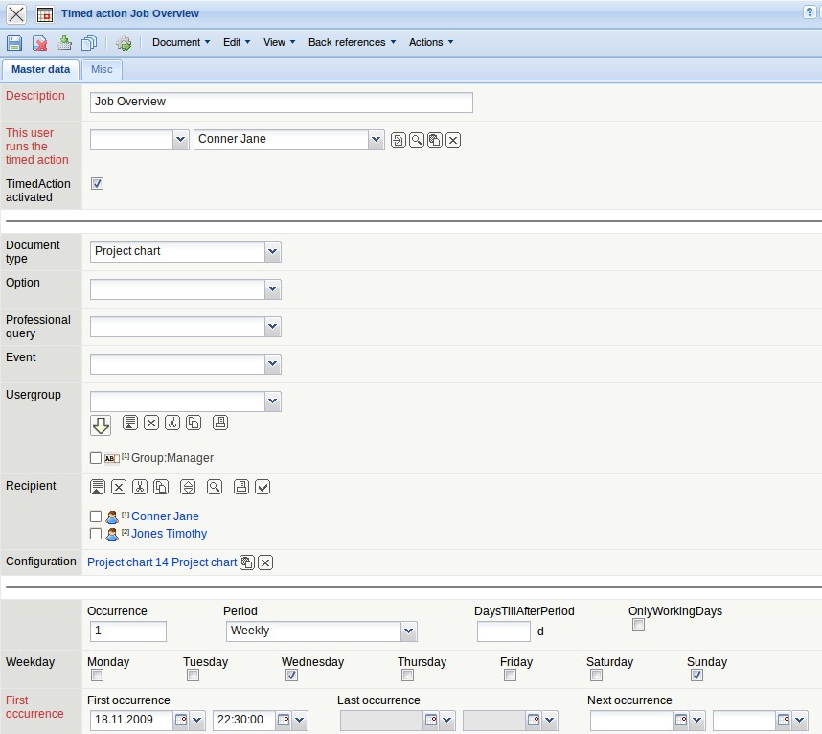The image size is (822, 734).
Task: Expand the Document type dropdown
Action: [273, 251]
